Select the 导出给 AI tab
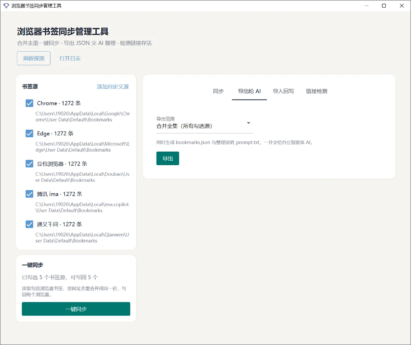Image resolution: width=411 pixels, height=345 pixels. [249, 91]
